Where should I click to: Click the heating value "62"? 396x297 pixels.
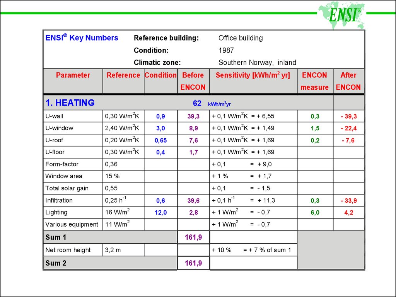coord(197,103)
